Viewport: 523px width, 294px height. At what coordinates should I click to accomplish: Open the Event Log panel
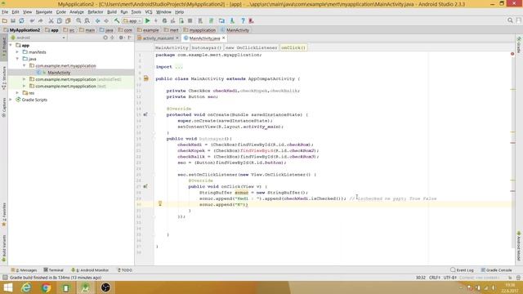click(463, 270)
